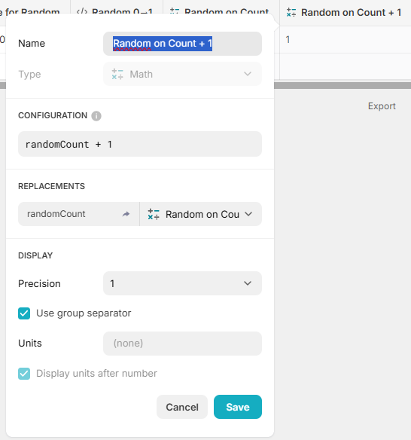Click the info icon next to CONFIGURATION

(x=96, y=115)
